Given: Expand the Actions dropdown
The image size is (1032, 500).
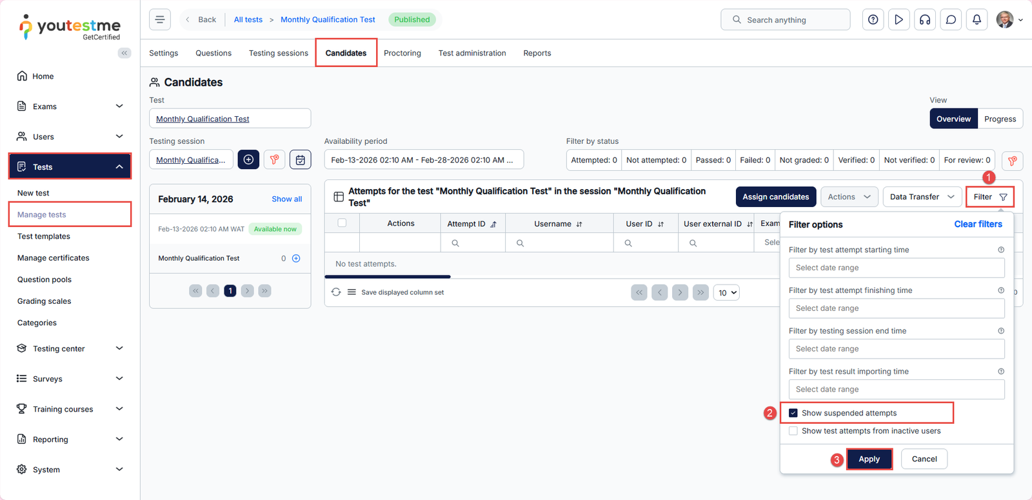Looking at the screenshot, I should point(849,197).
